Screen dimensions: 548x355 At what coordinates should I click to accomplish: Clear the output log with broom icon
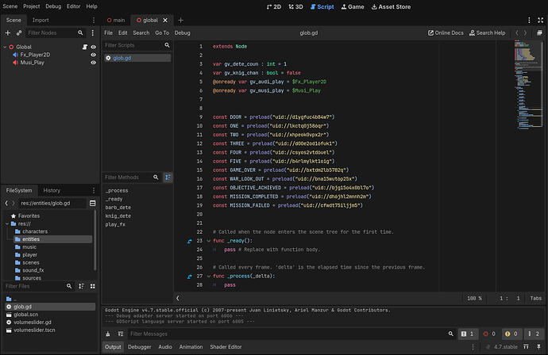pos(108,334)
